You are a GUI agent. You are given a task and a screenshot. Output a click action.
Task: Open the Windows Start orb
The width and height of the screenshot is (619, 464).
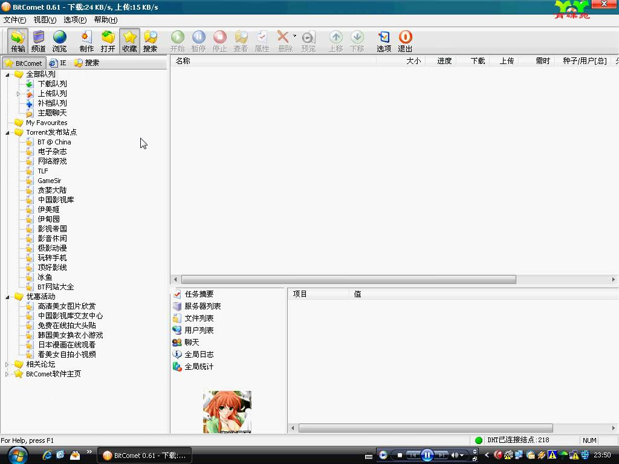pos(18,456)
